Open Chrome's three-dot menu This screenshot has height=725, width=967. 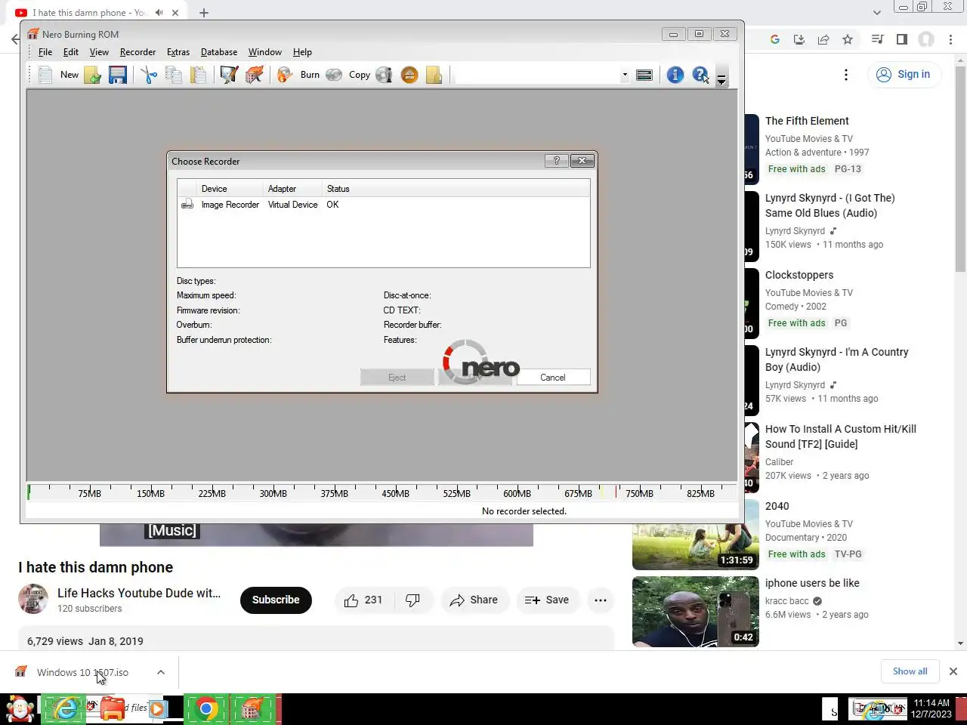tap(951, 39)
